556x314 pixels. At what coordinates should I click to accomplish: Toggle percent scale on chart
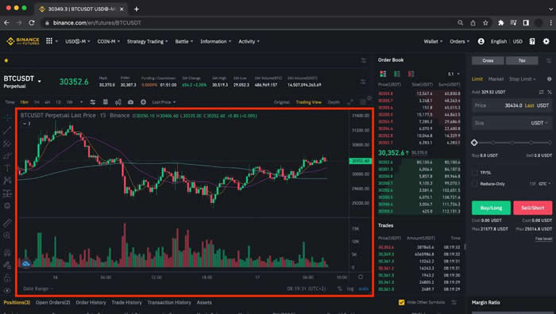coord(340,289)
